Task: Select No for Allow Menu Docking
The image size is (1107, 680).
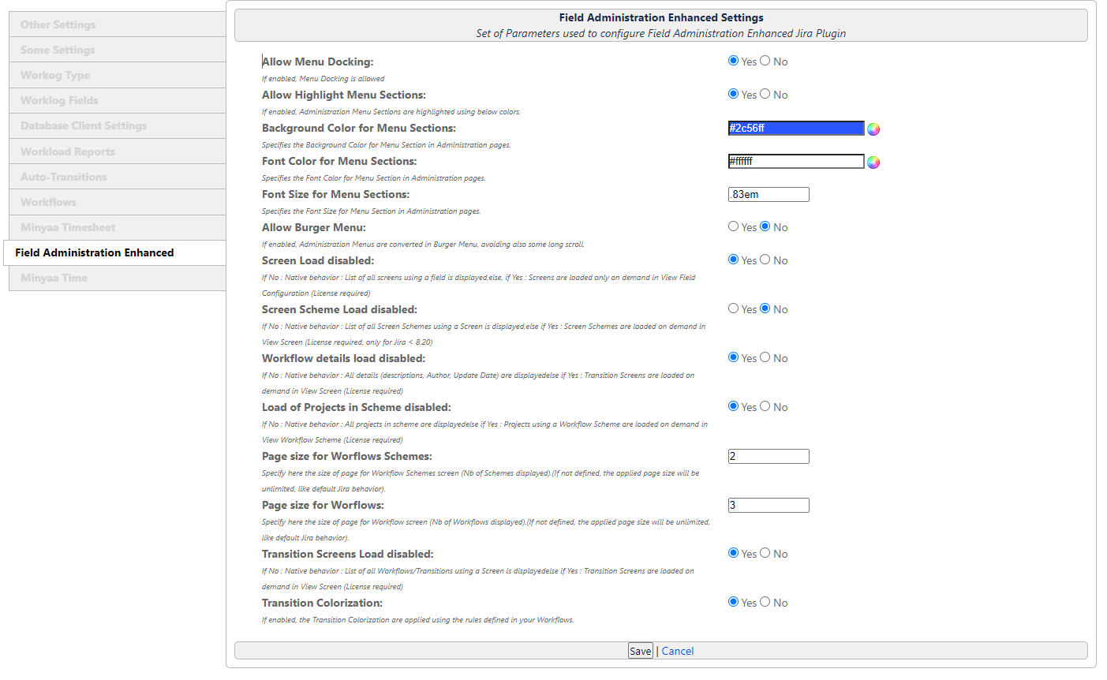Action: pos(765,61)
